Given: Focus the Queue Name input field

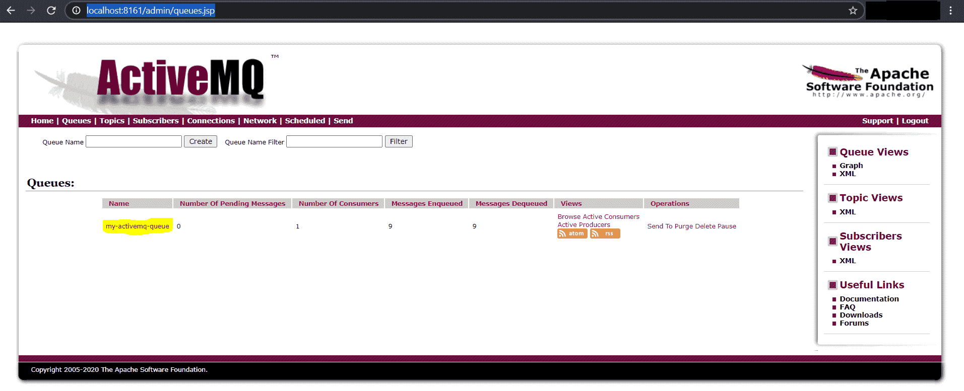Looking at the screenshot, I should [x=134, y=141].
